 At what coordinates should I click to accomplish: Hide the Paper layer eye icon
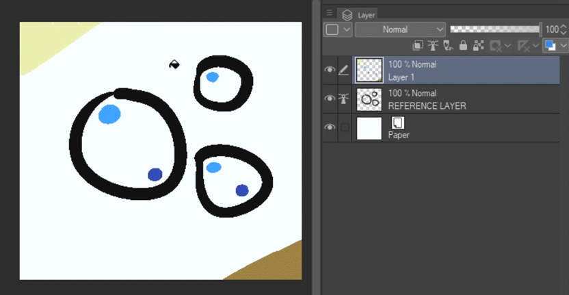coord(330,127)
